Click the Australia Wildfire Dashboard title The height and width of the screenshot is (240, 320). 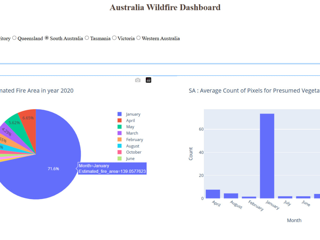click(165, 8)
